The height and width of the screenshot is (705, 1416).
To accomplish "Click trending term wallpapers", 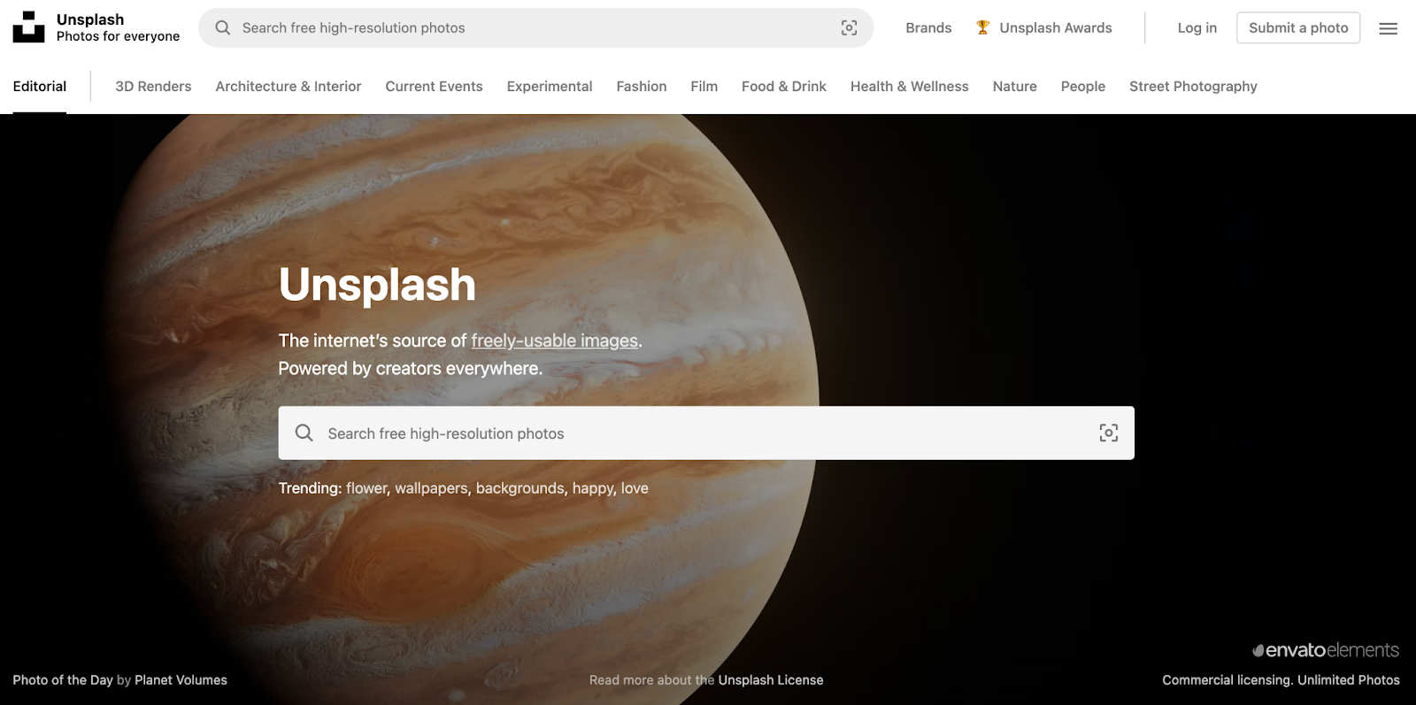I will point(431,488).
